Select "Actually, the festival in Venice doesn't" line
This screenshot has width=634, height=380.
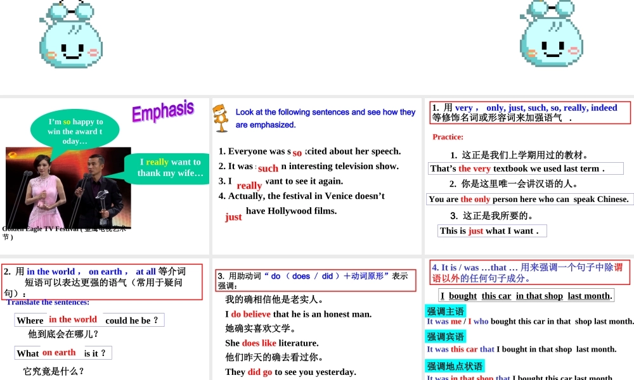(302, 196)
